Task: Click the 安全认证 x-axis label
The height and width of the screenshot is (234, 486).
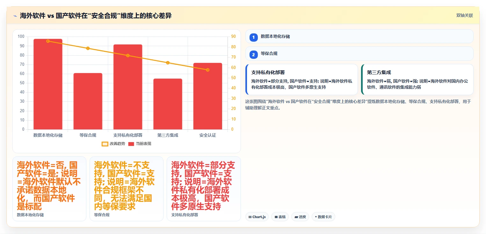Action: 208,135
